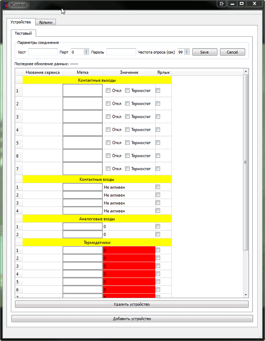
Task: Increase the Порт value with up arrow
Action: (x=86, y=51)
